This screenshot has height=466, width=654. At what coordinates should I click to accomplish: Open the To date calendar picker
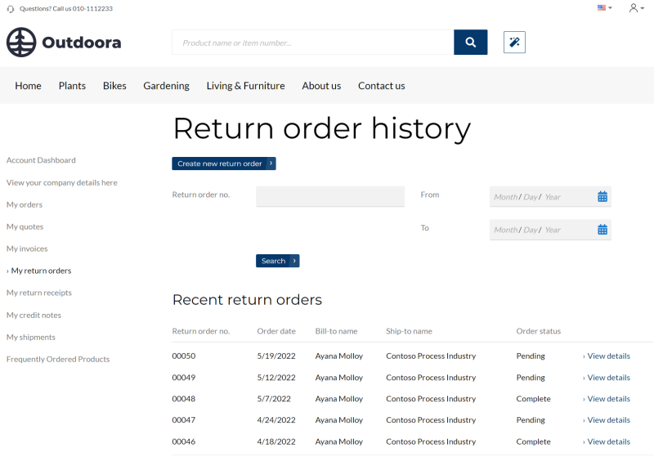pyautogui.click(x=602, y=230)
